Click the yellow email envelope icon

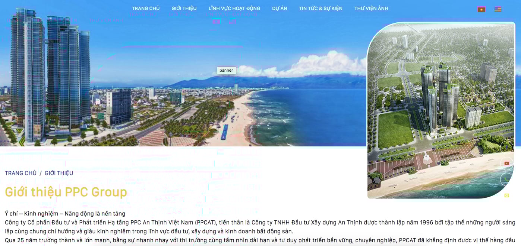tap(506, 195)
